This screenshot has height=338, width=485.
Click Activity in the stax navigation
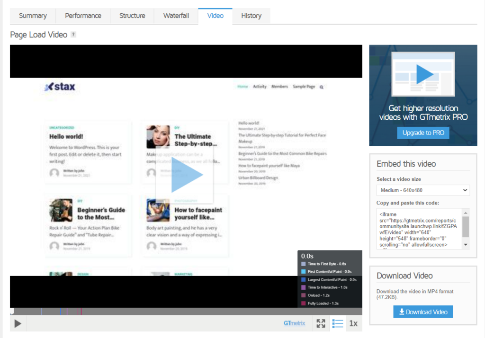tap(260, 87)
